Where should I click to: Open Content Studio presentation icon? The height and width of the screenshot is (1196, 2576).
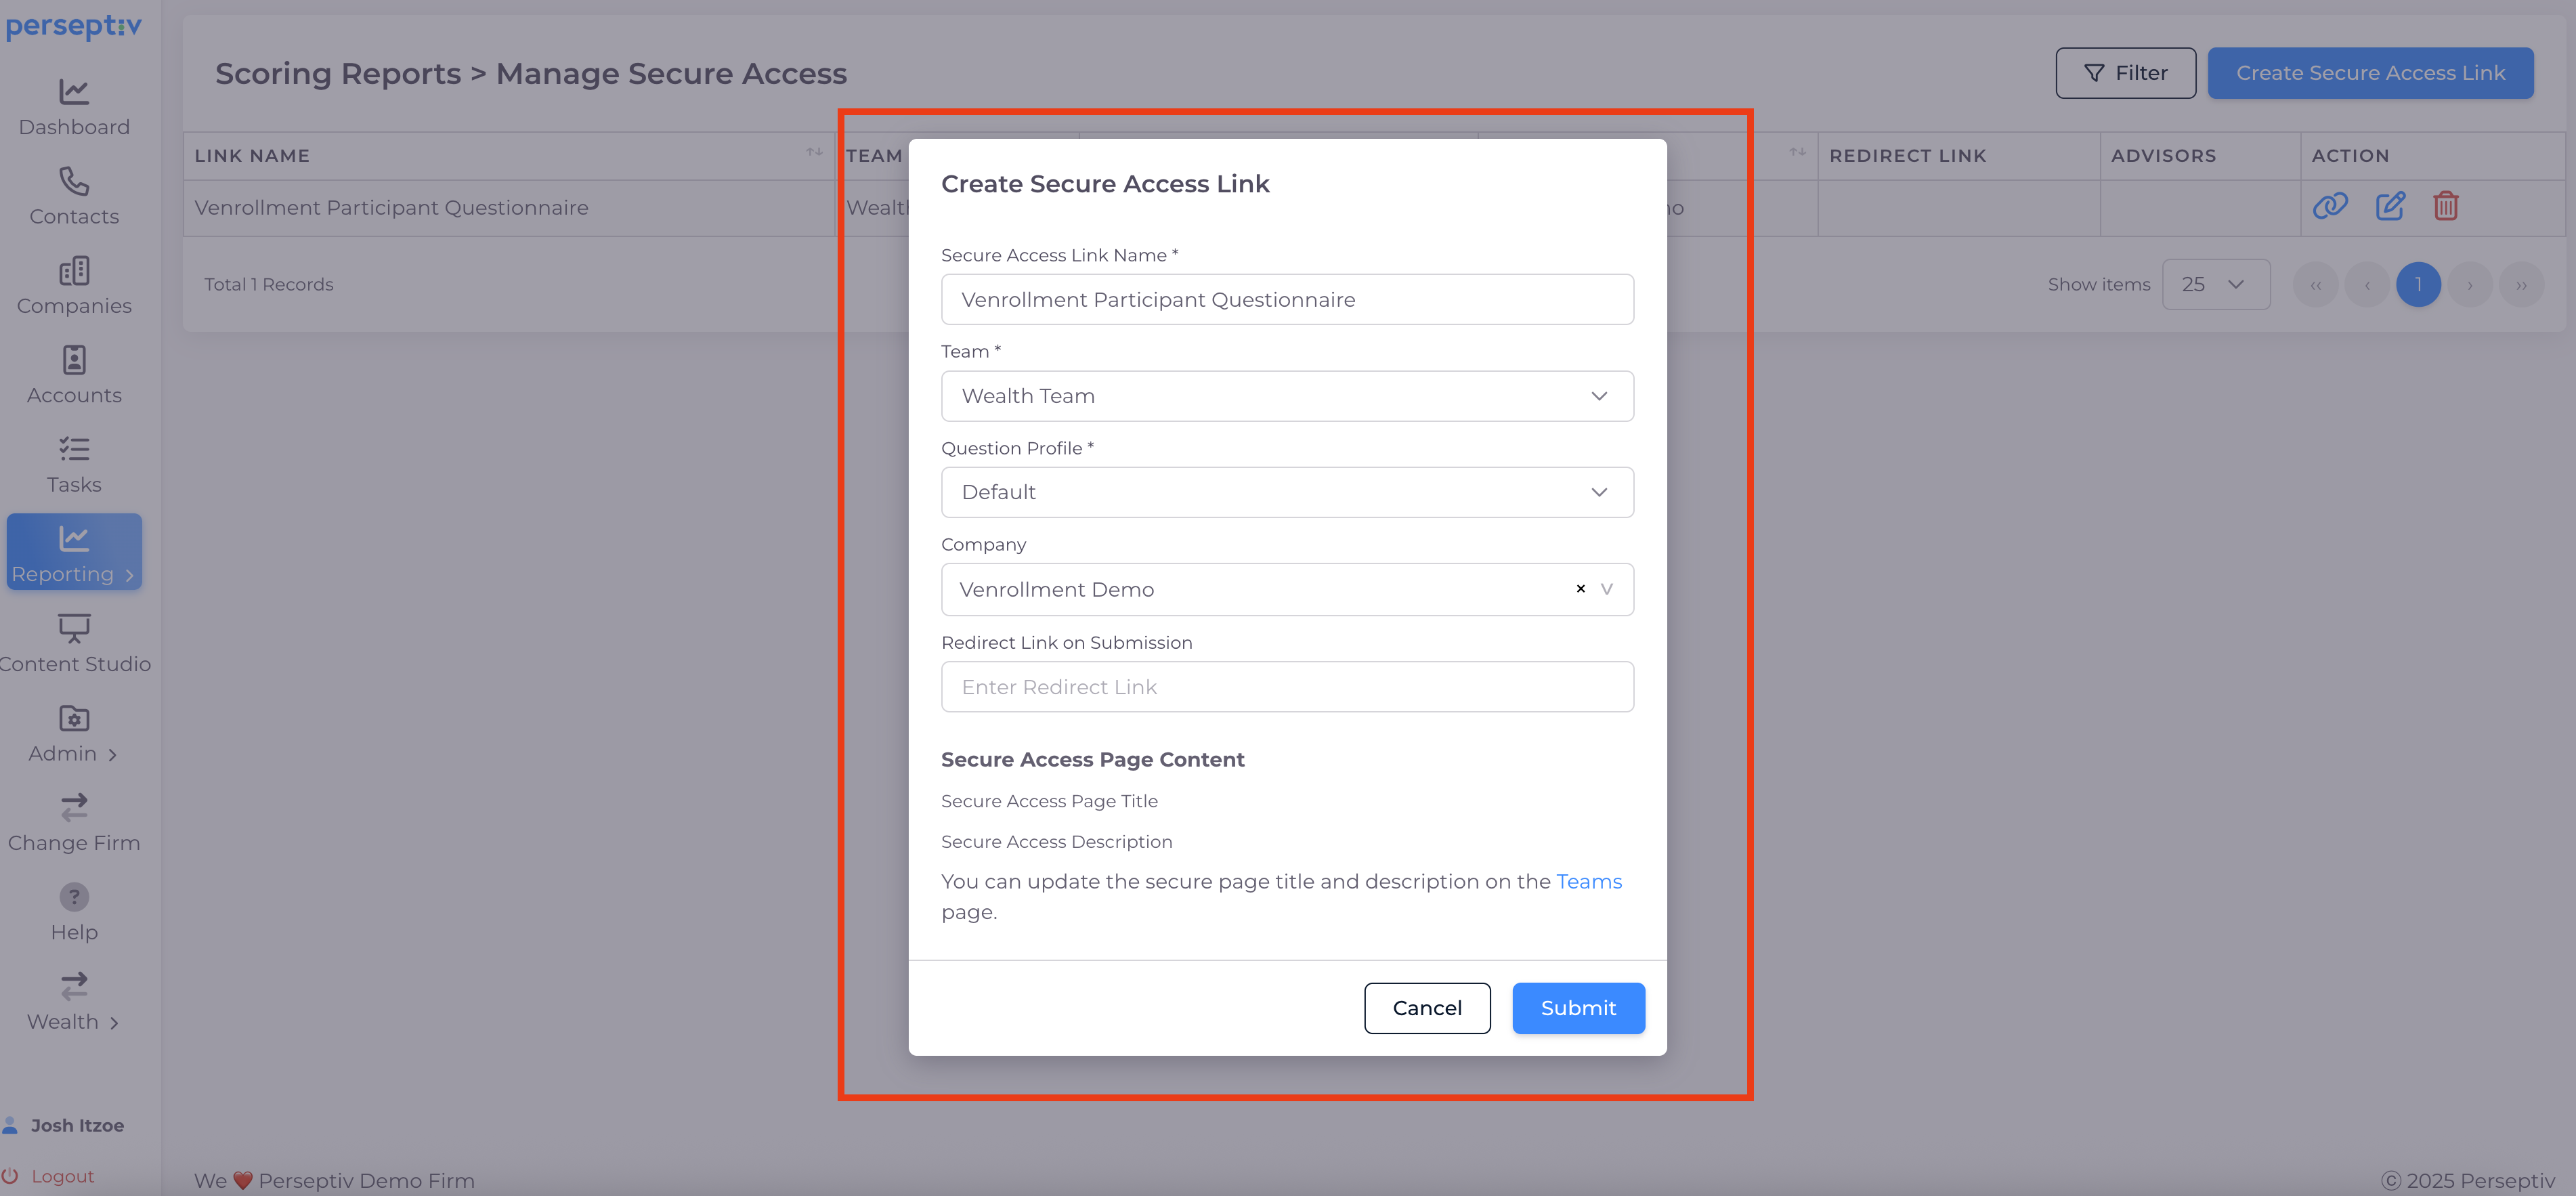(x=74, y=628)
